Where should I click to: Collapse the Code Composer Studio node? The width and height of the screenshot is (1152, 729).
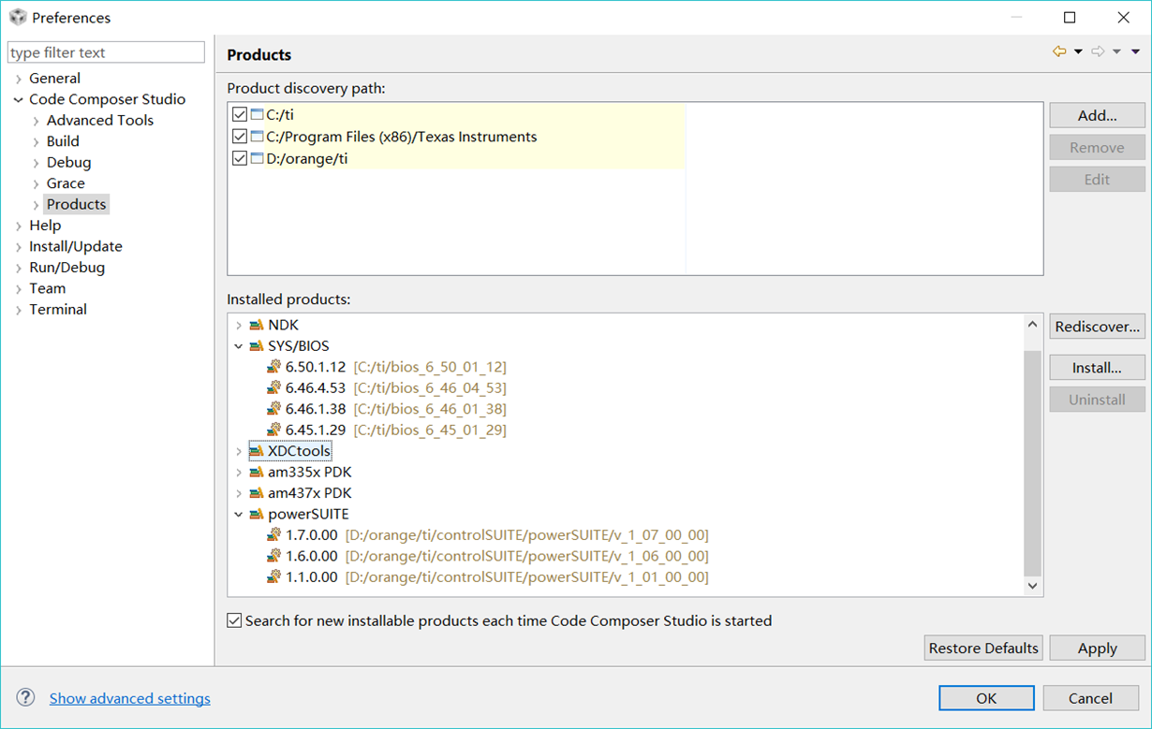[19, 99]
